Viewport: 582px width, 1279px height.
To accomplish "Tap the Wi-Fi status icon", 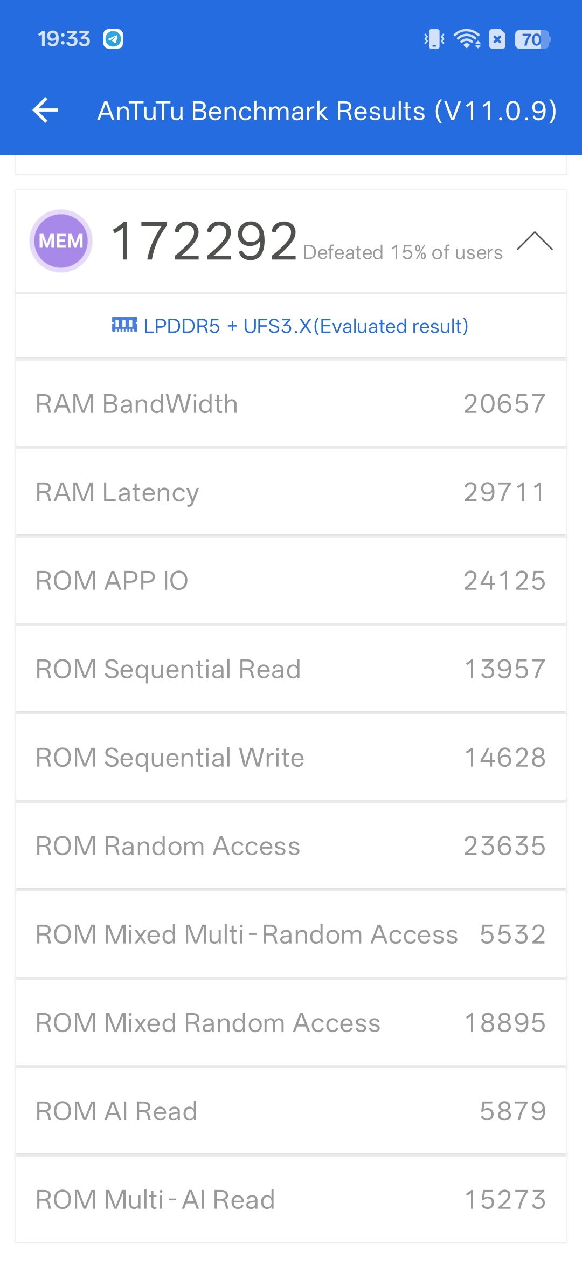I will pyautogui.click(x=467, y=39).
